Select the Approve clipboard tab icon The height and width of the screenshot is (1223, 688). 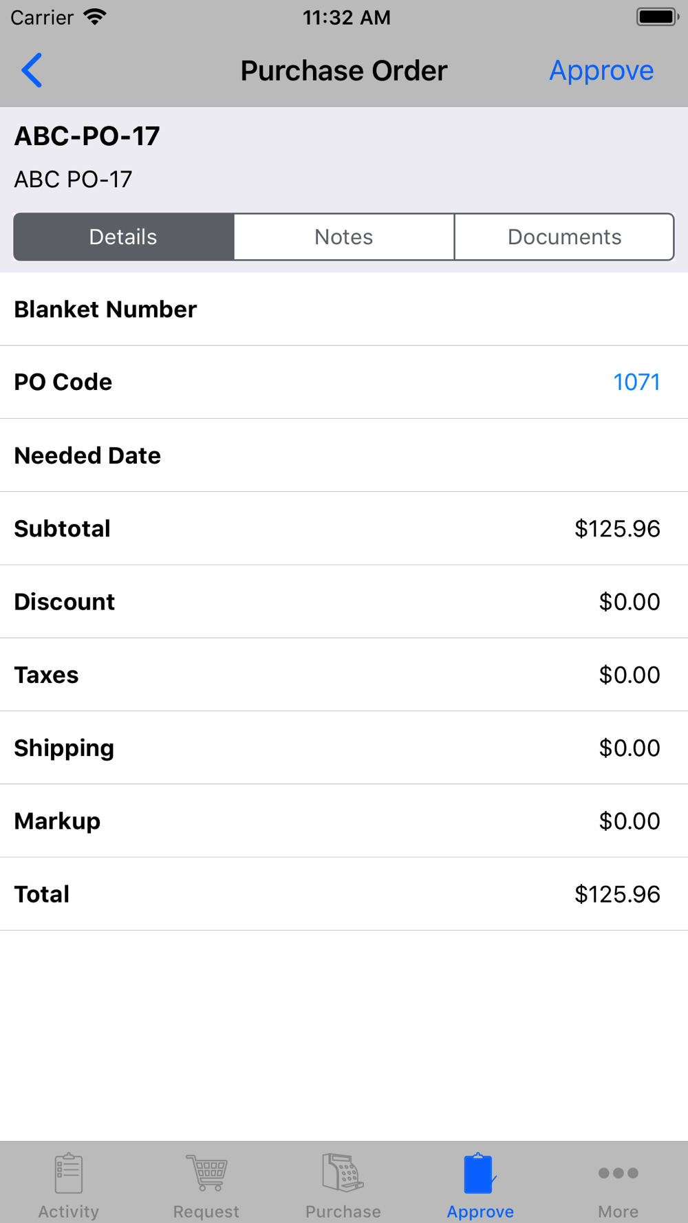[x=480, y=1173]
